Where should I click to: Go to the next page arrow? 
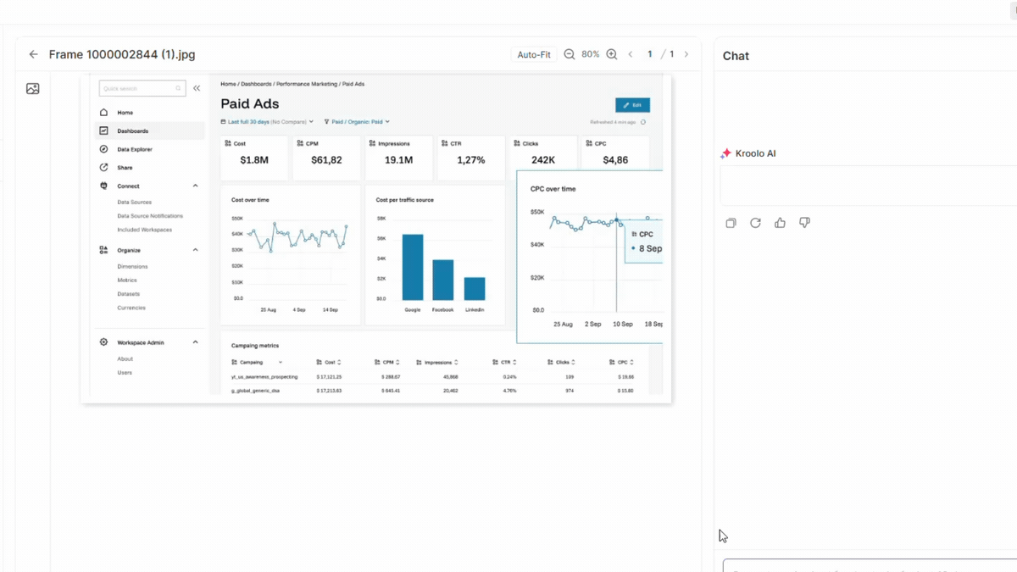click(686, 54)
